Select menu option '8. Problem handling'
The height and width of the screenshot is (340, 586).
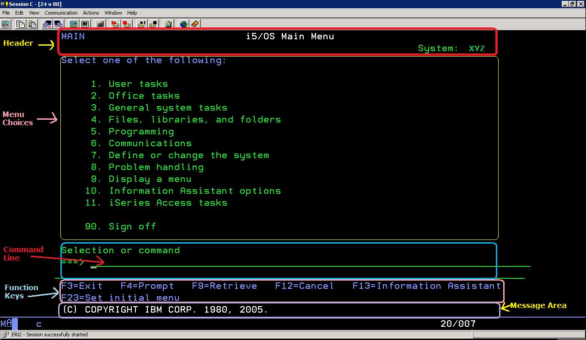147,167
